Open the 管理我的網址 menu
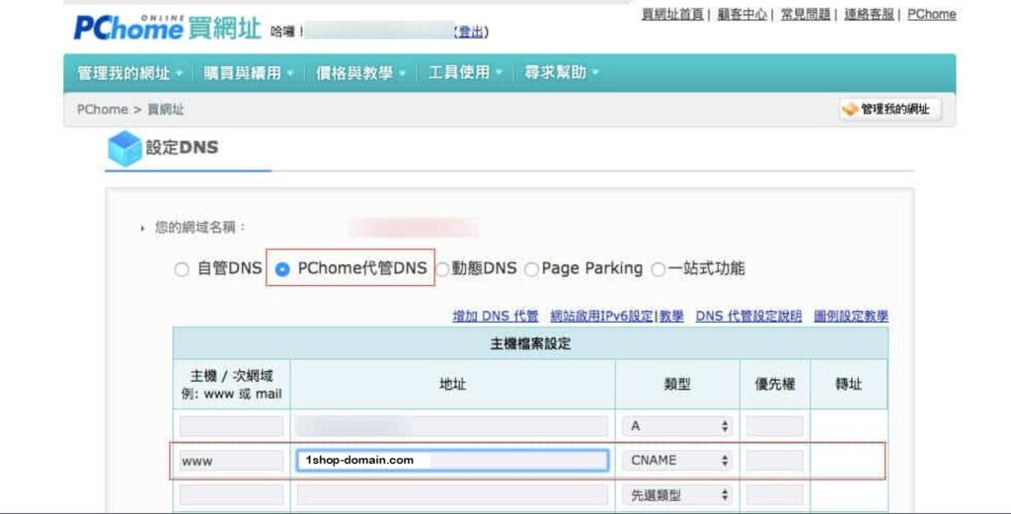 point(129,73)
